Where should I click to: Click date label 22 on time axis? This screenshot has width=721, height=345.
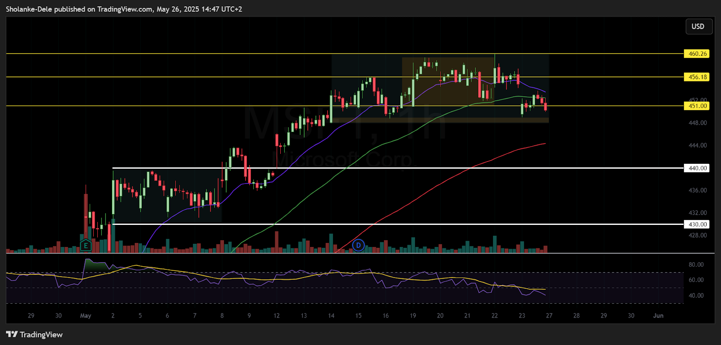click(495, 316)
